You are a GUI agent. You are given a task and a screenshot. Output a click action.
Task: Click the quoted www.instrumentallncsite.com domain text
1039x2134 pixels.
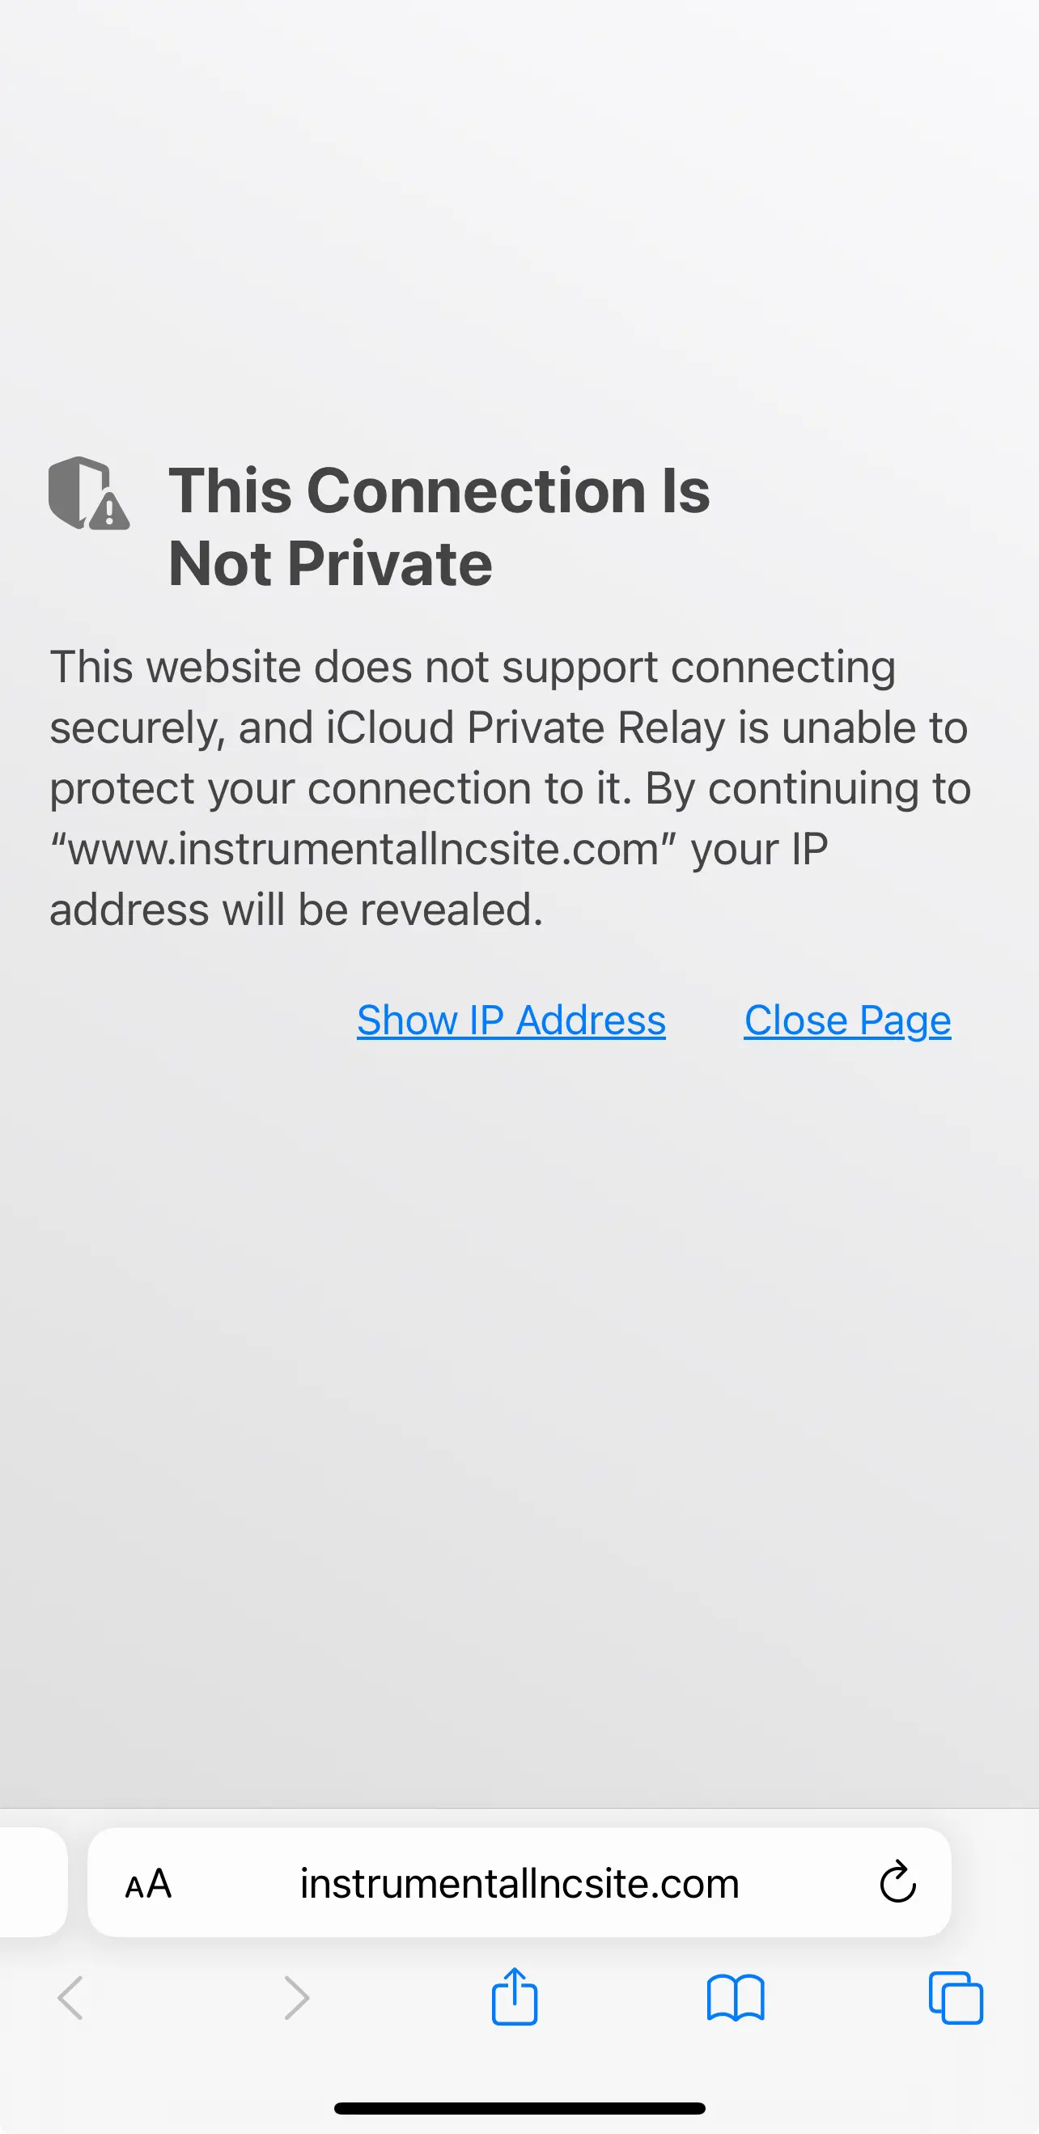coord(364,849)
